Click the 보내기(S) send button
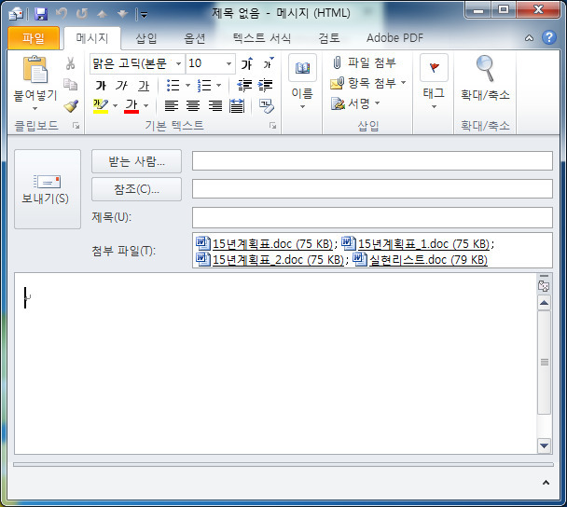Image resolution: width=567 pixels, height=507 pixels. (x=48, y=189)
